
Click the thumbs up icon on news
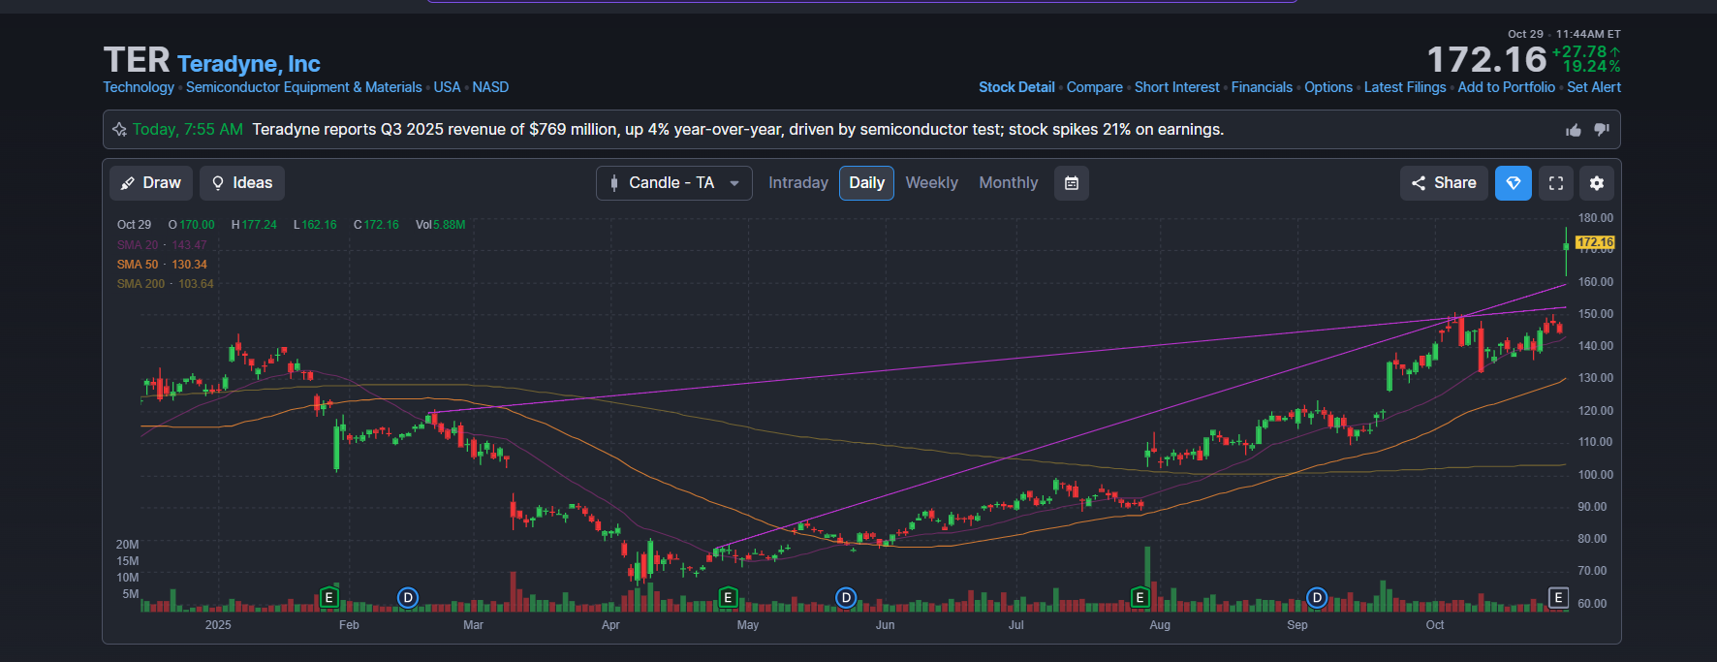point(1573,130)
